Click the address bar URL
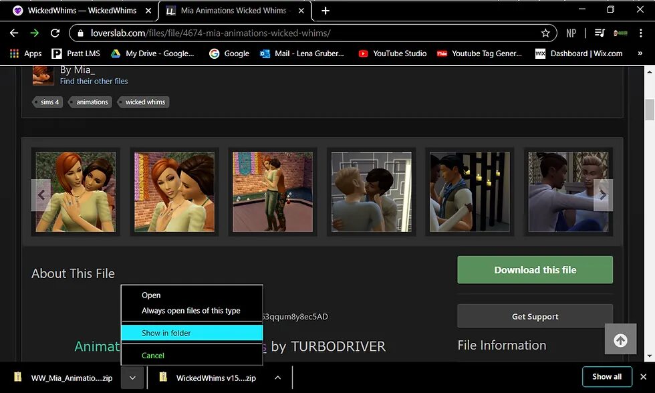655x393 pixels. (211, 33)
